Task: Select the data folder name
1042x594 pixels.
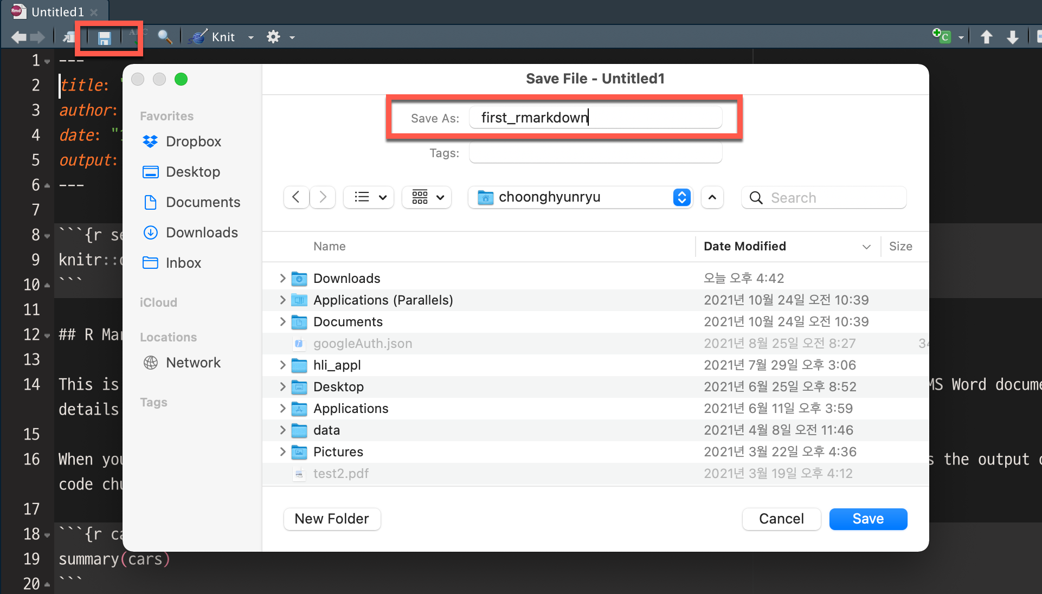Action: (326, 430)
